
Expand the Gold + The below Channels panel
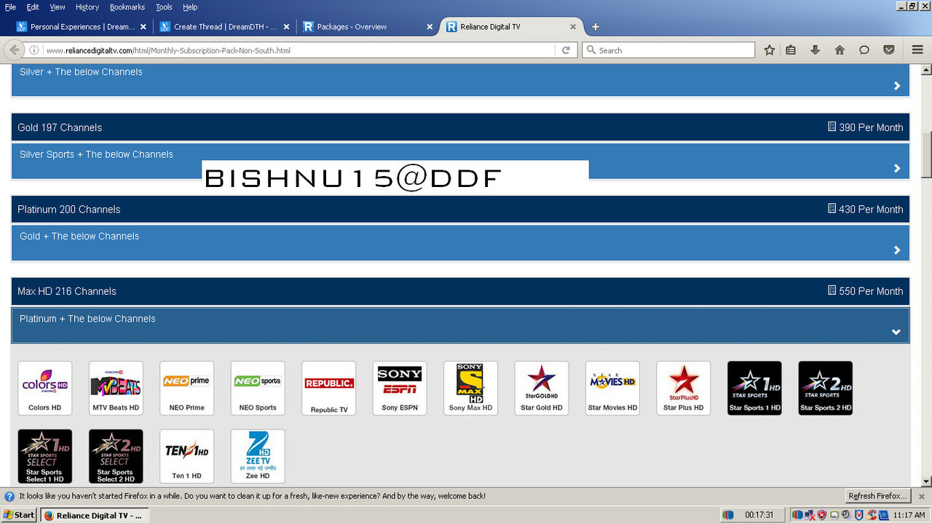(x=460, y=242)
